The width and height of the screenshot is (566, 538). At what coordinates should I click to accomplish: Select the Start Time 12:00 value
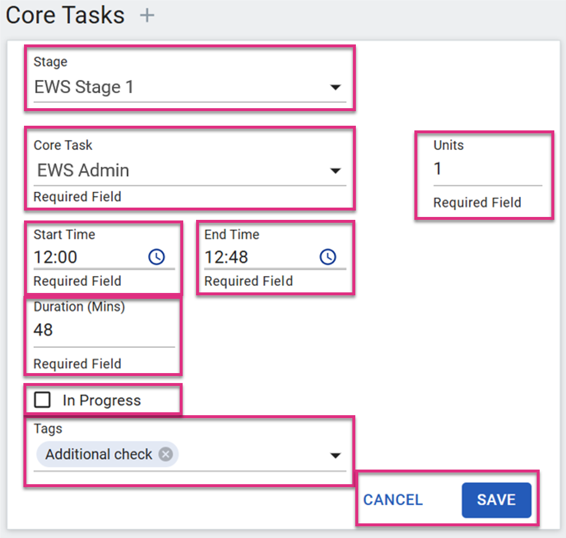tap(55, 257)
